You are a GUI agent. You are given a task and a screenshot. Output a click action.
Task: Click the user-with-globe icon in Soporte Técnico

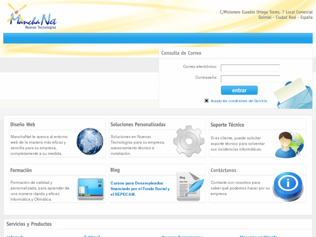[289, 144]
